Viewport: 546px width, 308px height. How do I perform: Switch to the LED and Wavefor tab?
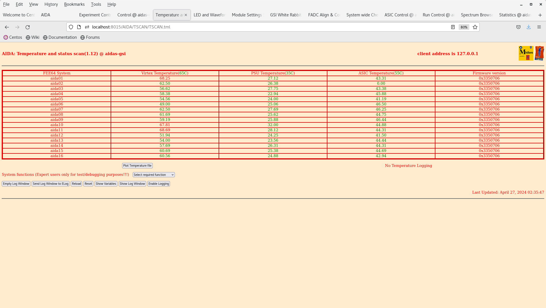[x=210, y=15]
